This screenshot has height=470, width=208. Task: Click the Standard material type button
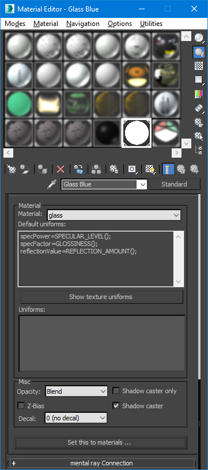point(175,184)
